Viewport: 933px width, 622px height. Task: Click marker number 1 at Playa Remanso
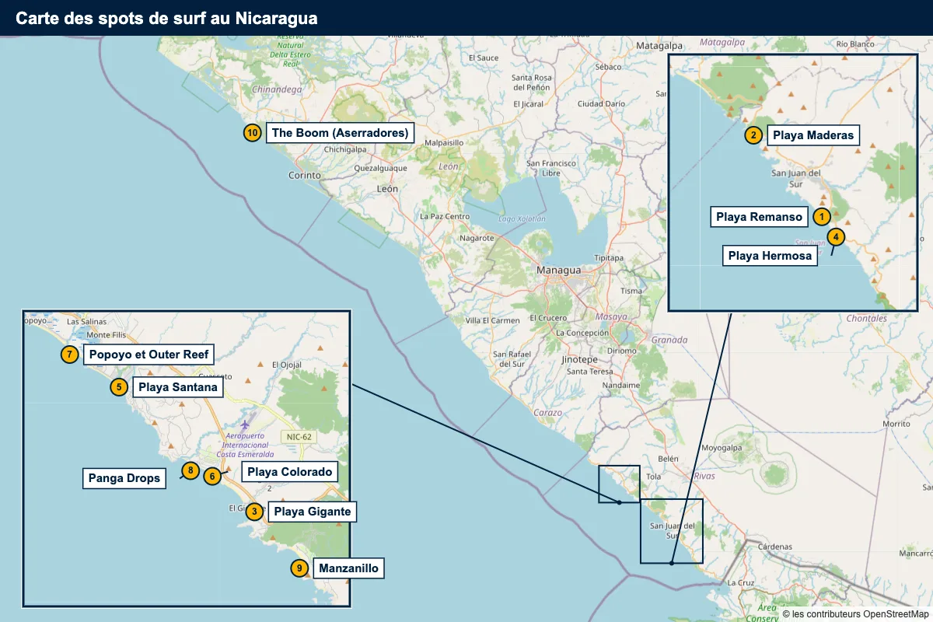coord(822,217)
